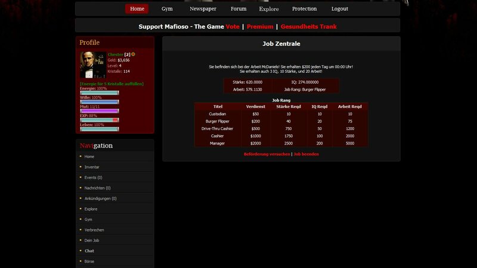Open the Premium link
The width and height of the screenshot is (477, 268).
click(260, 26)
